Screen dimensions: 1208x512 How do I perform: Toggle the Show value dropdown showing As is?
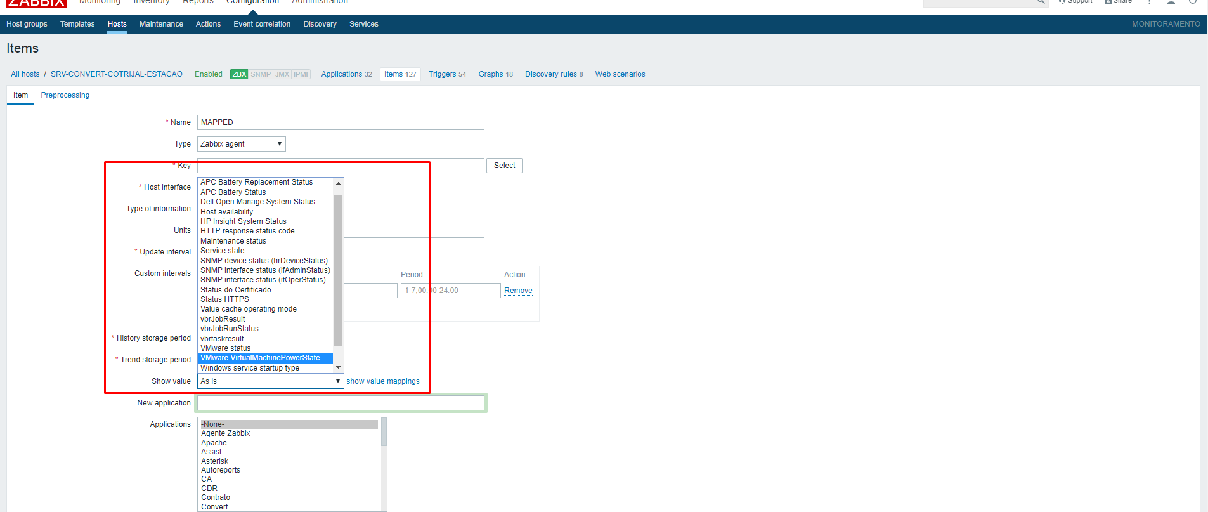271,381
